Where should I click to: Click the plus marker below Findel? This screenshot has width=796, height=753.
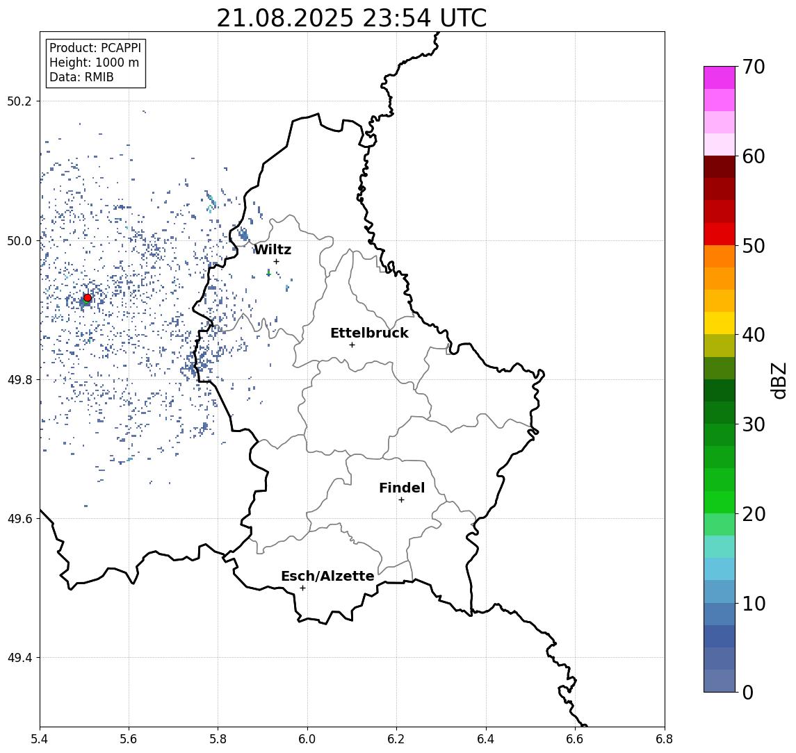click(x=401, y=500)
